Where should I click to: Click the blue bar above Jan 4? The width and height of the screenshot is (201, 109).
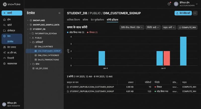coord(102,58)
